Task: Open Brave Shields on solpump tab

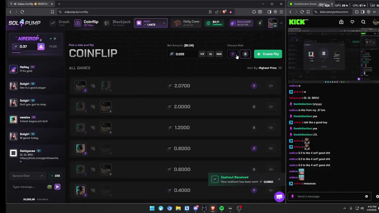Action: (224, 12)
